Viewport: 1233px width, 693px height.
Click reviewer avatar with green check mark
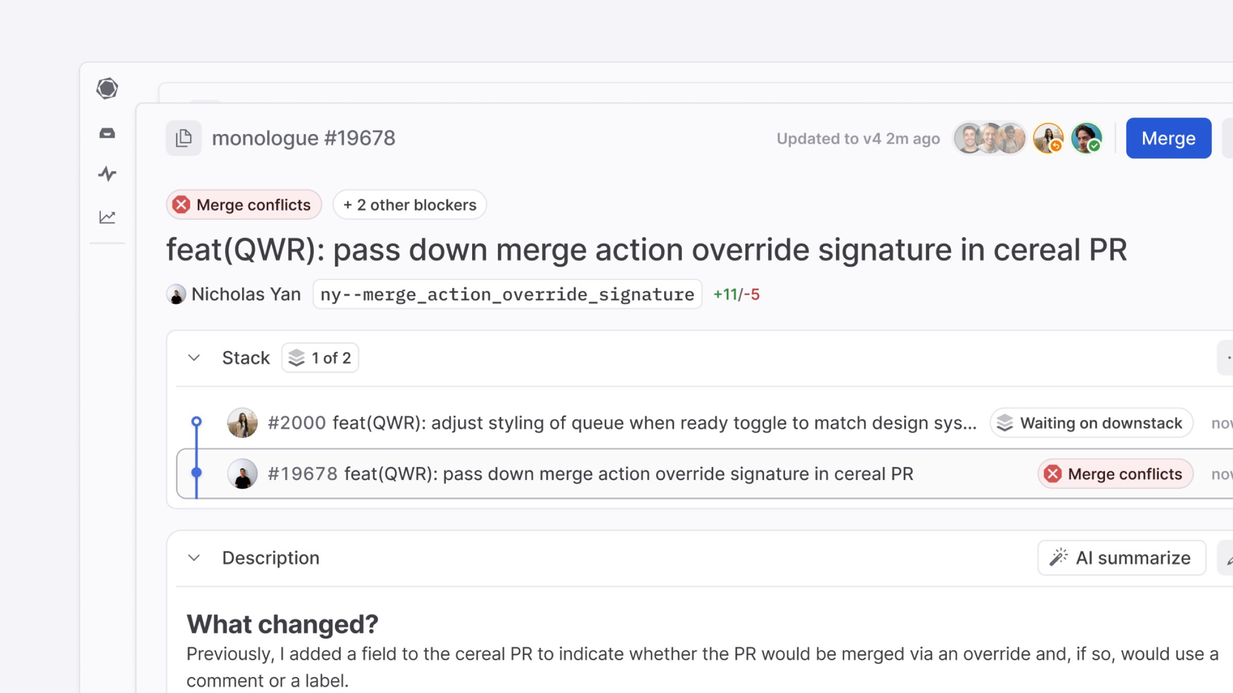[x=1086, y=138]
